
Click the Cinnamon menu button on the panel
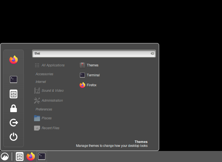5,156
